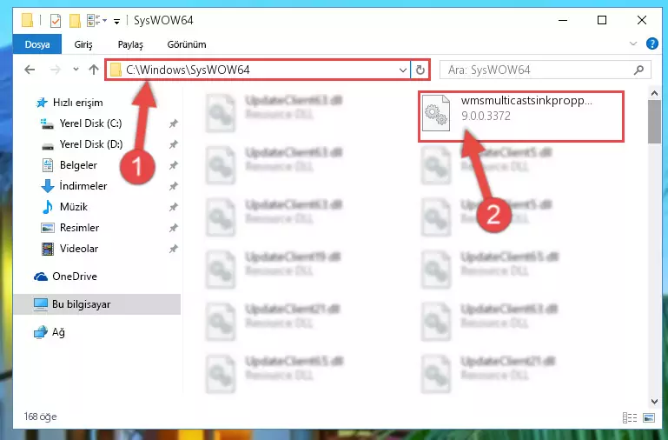The height and width of the screenshot is (440, 668).
Task: Click scroll down arrow of file list
Action: (x=654, y=401)
